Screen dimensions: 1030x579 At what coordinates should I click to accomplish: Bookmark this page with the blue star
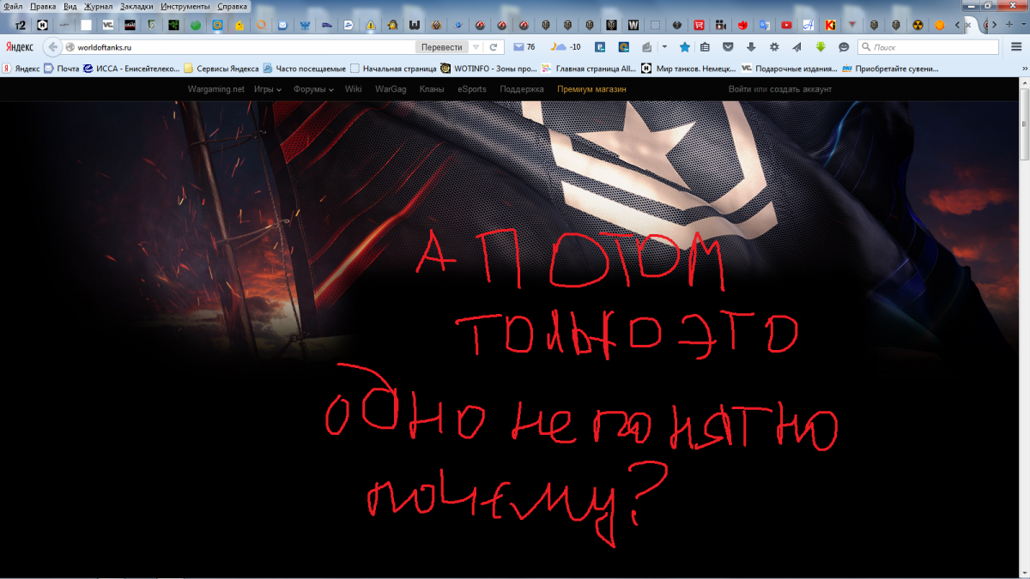684,47
